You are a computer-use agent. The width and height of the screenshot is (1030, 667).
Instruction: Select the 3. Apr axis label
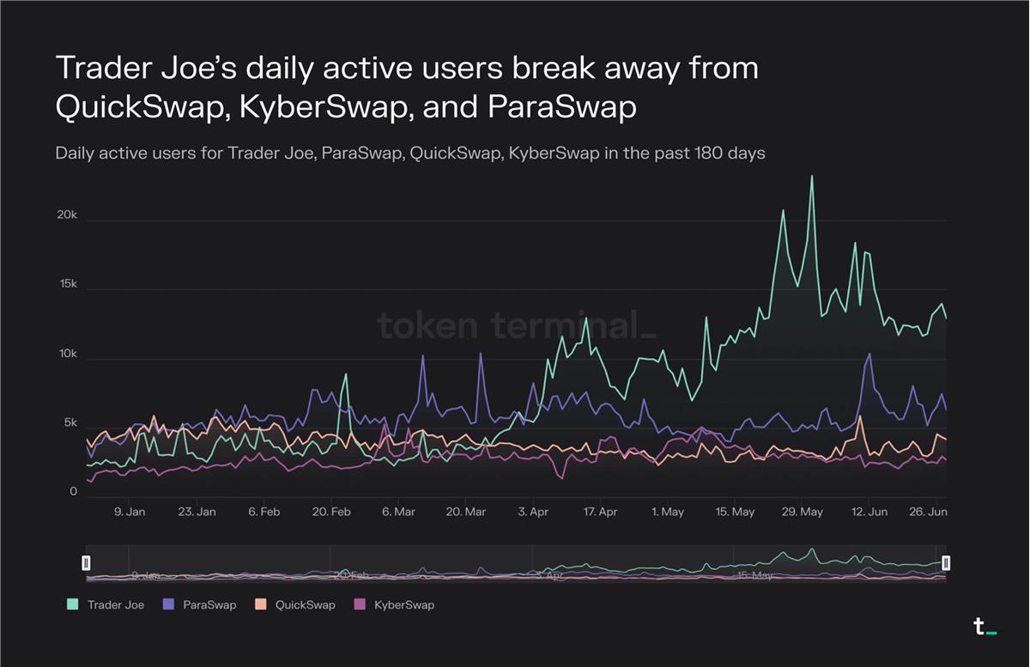pos(533,512)
